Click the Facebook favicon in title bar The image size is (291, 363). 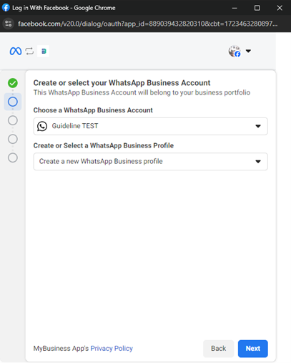click(x=6, y=8)
